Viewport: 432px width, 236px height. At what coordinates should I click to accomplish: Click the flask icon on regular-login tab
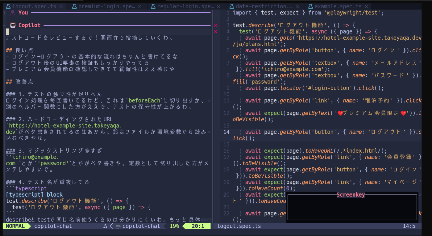click(x=153, y=6)
